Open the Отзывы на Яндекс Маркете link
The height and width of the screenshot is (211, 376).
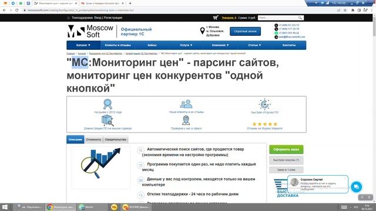tap(265, 128)
